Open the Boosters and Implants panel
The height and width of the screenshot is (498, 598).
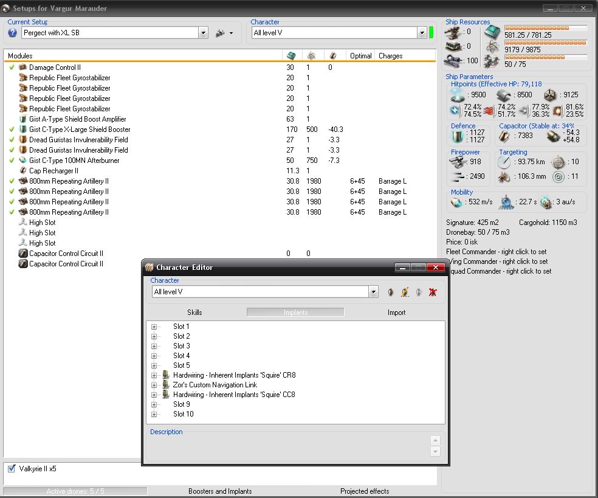[x=220, y=491]
